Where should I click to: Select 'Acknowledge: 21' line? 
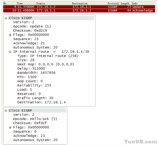(x=29, y=43)
